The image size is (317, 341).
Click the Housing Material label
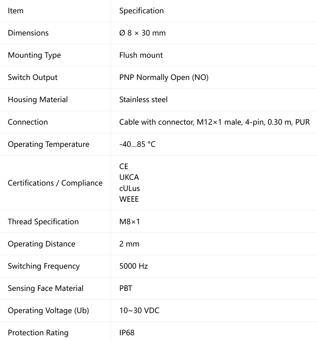tap(38, 100)
